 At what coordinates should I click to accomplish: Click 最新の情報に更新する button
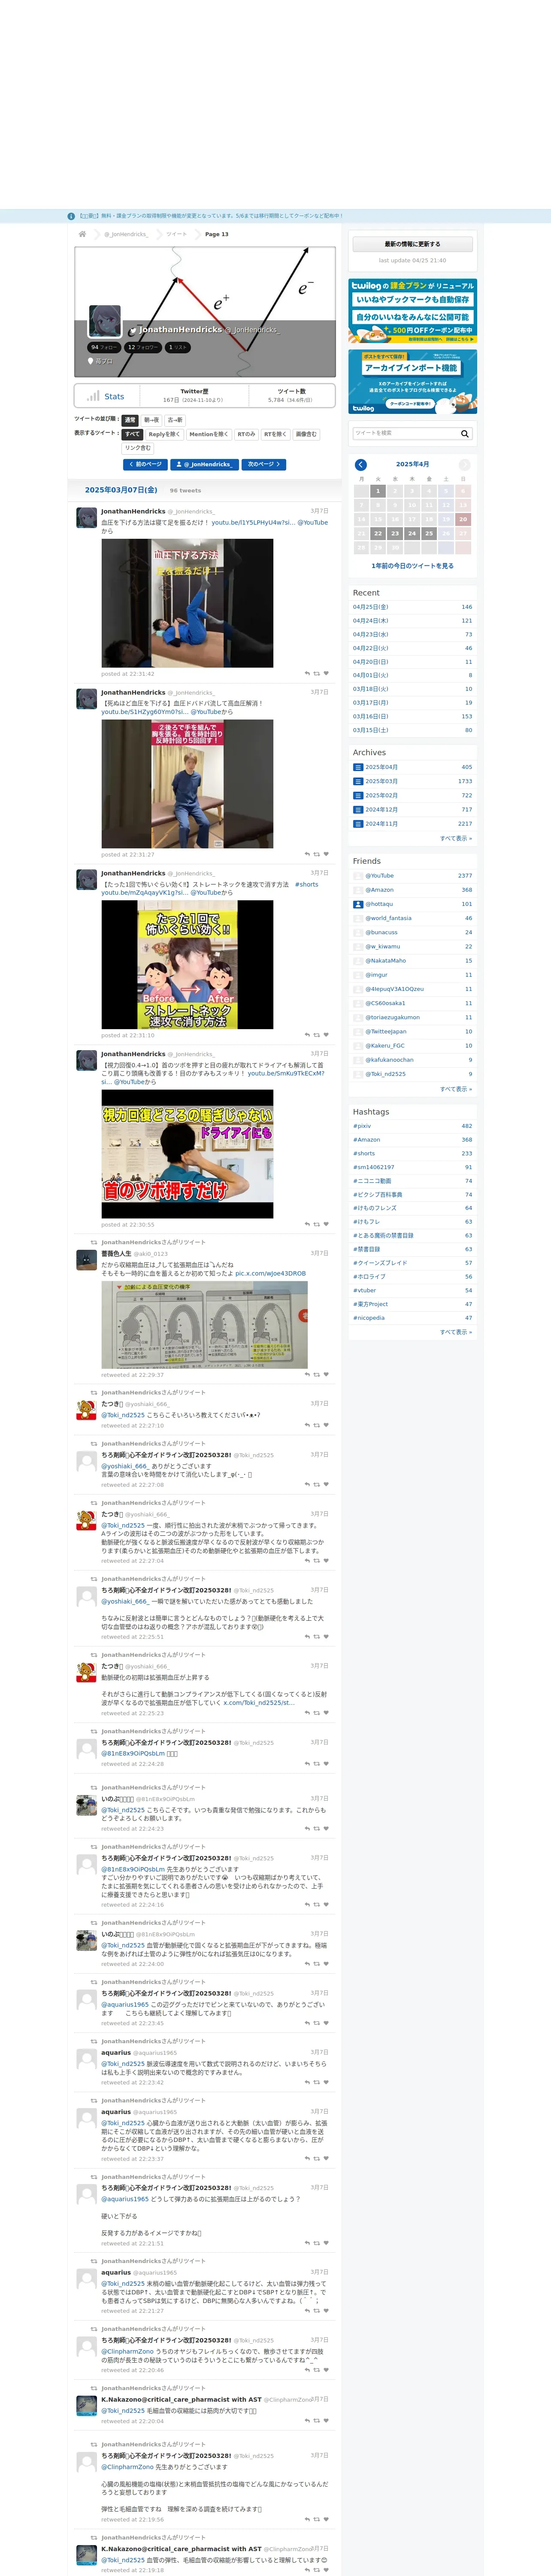(412, 244)
